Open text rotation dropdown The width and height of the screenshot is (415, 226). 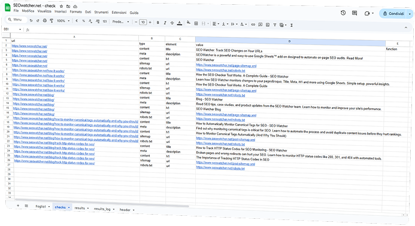(x=243, y=25)
